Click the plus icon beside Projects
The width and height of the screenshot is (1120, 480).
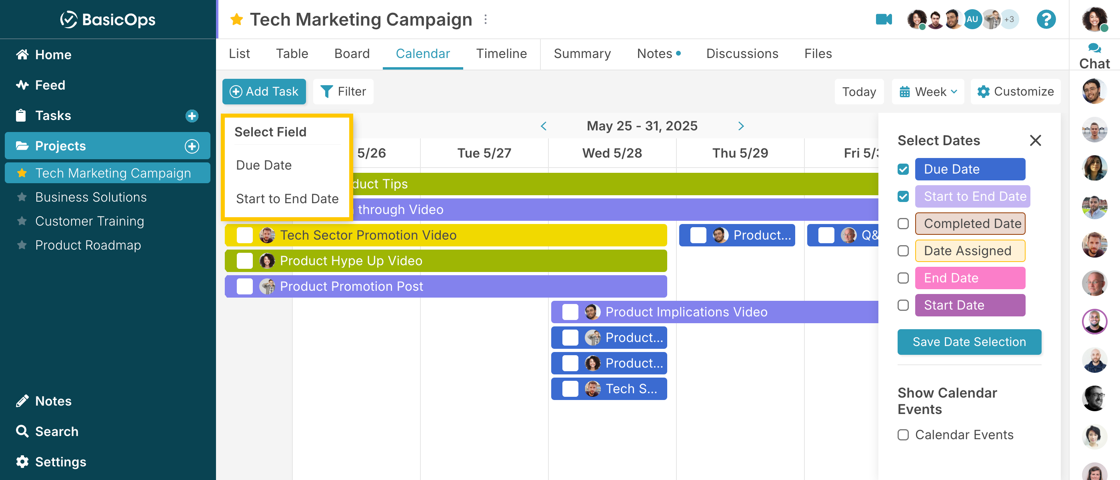click(x=192, y=146)
